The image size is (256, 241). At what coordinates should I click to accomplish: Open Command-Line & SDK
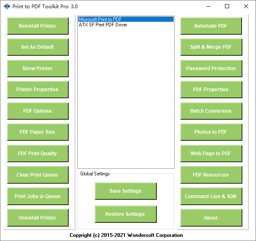[211, 196]
